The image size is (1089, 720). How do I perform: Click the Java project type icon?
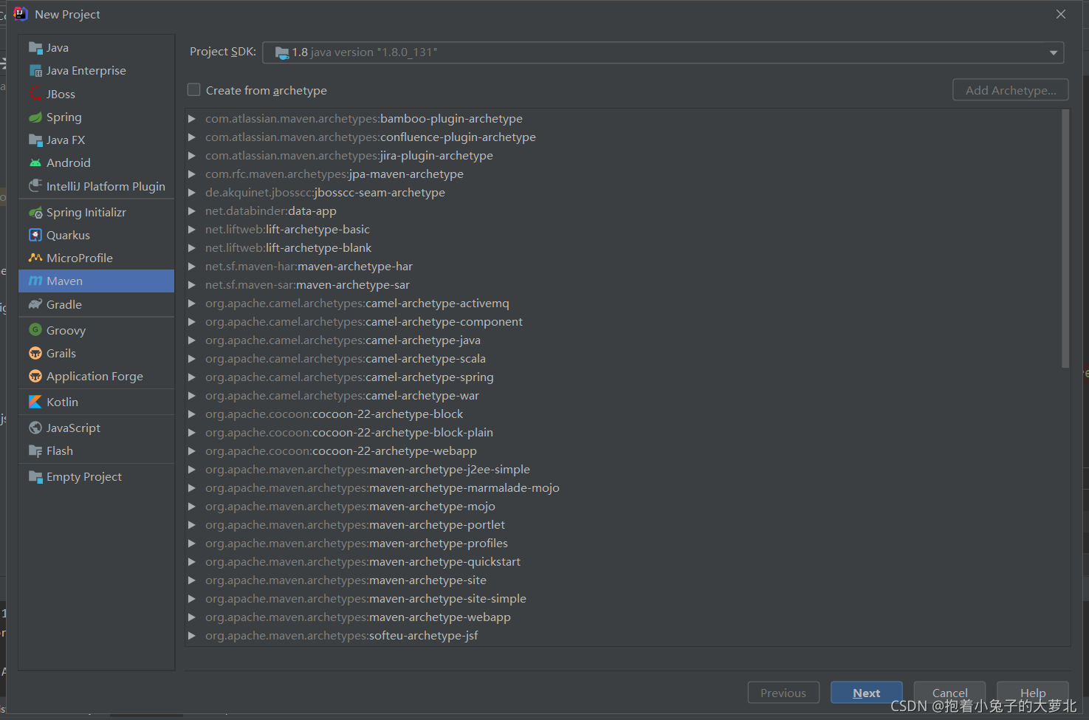tap(35, 48)
